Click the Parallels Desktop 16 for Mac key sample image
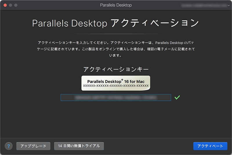This screenshot has width=232, height=155. point(116,83)
